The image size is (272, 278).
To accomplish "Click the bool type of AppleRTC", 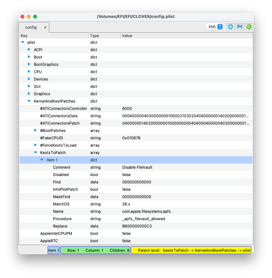I will point(94,241).
